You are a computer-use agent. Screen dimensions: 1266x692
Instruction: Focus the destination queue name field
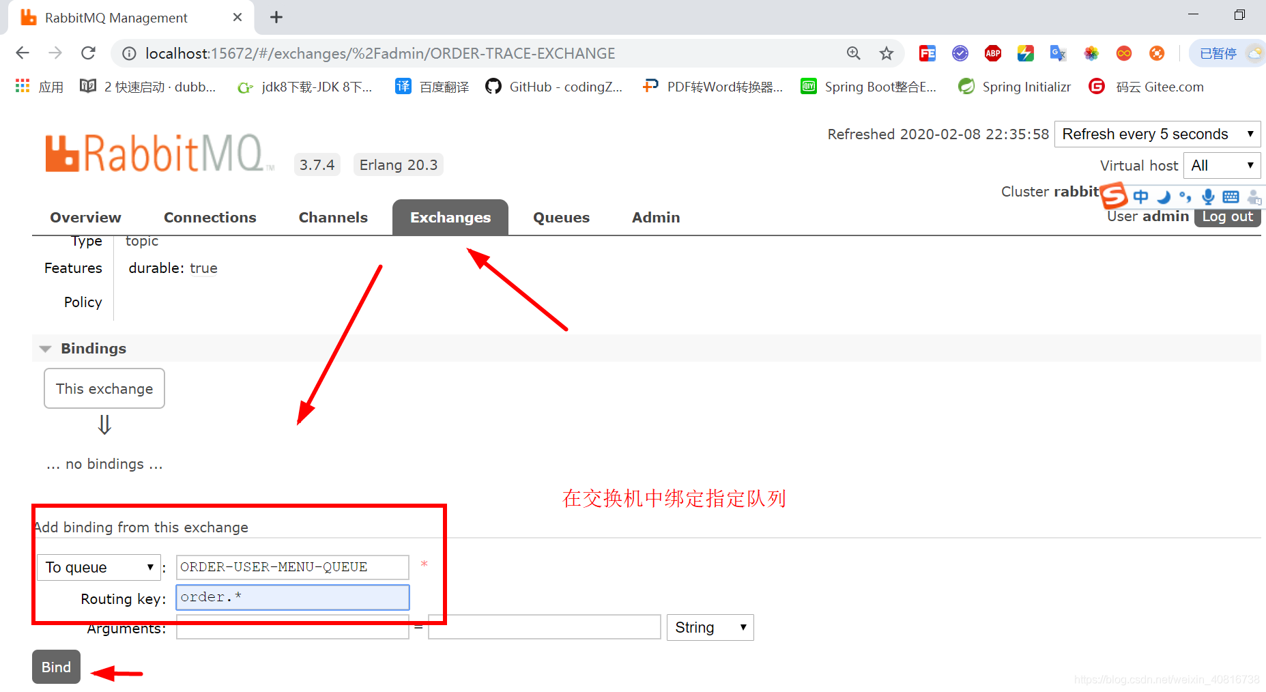click(x=293, y=567)
